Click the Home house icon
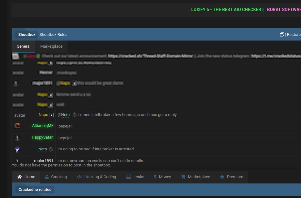Screen dimensions: 301x198 click(19, 177)
